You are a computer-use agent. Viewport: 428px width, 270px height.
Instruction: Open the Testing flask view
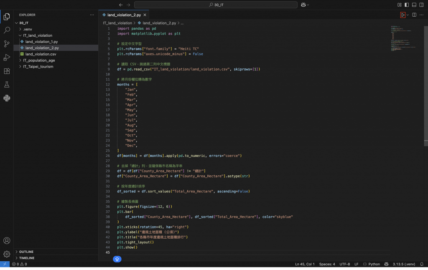[7, 85]
